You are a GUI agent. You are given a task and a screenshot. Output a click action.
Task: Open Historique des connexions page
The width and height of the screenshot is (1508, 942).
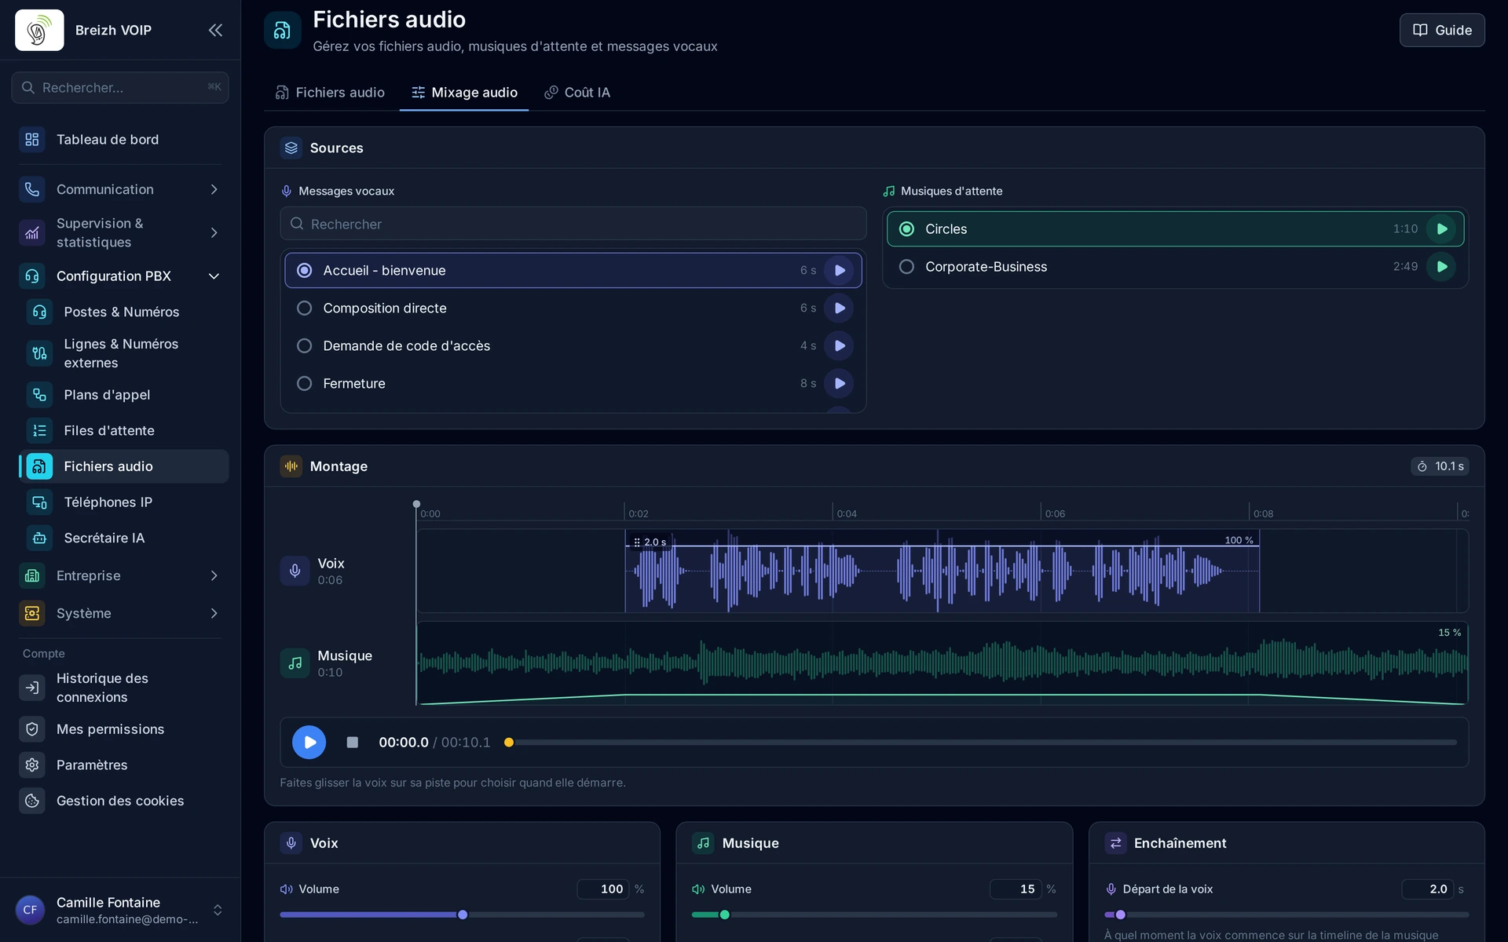click(120, 688)
